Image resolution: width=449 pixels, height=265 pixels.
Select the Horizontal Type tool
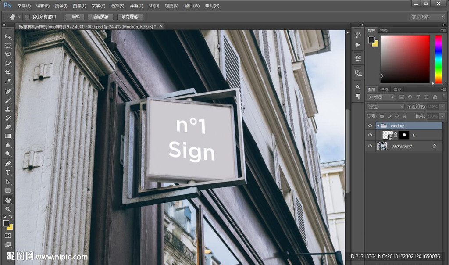point(8,172)
